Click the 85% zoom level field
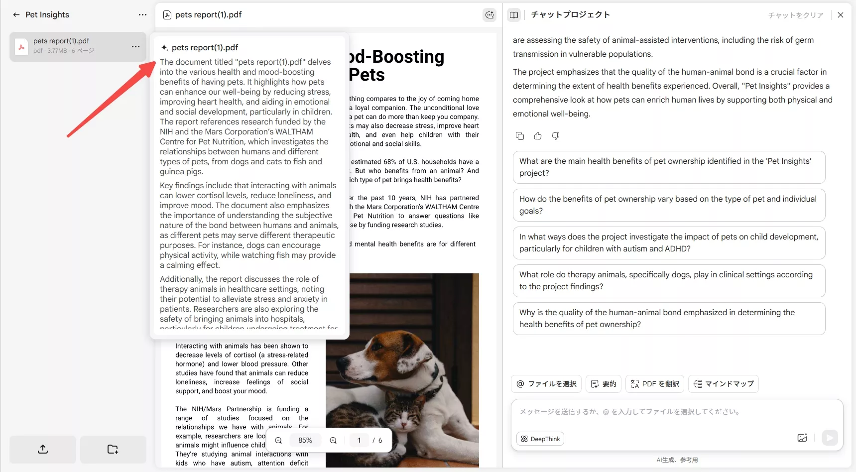Image resolution: width=856 pixels, height=472 pixels. pyautogui.click(x=305, y=441)
